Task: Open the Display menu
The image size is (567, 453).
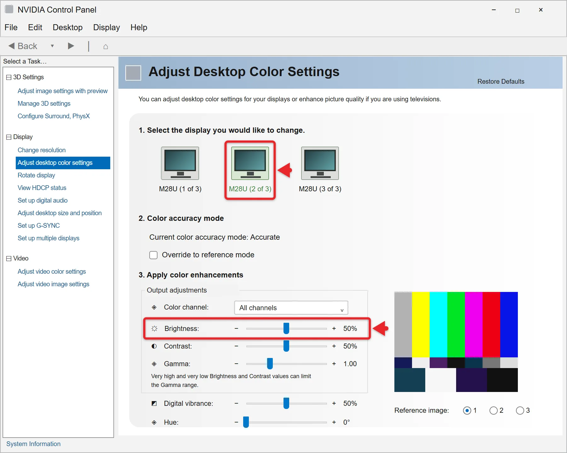Action: [x=106, y=27]
